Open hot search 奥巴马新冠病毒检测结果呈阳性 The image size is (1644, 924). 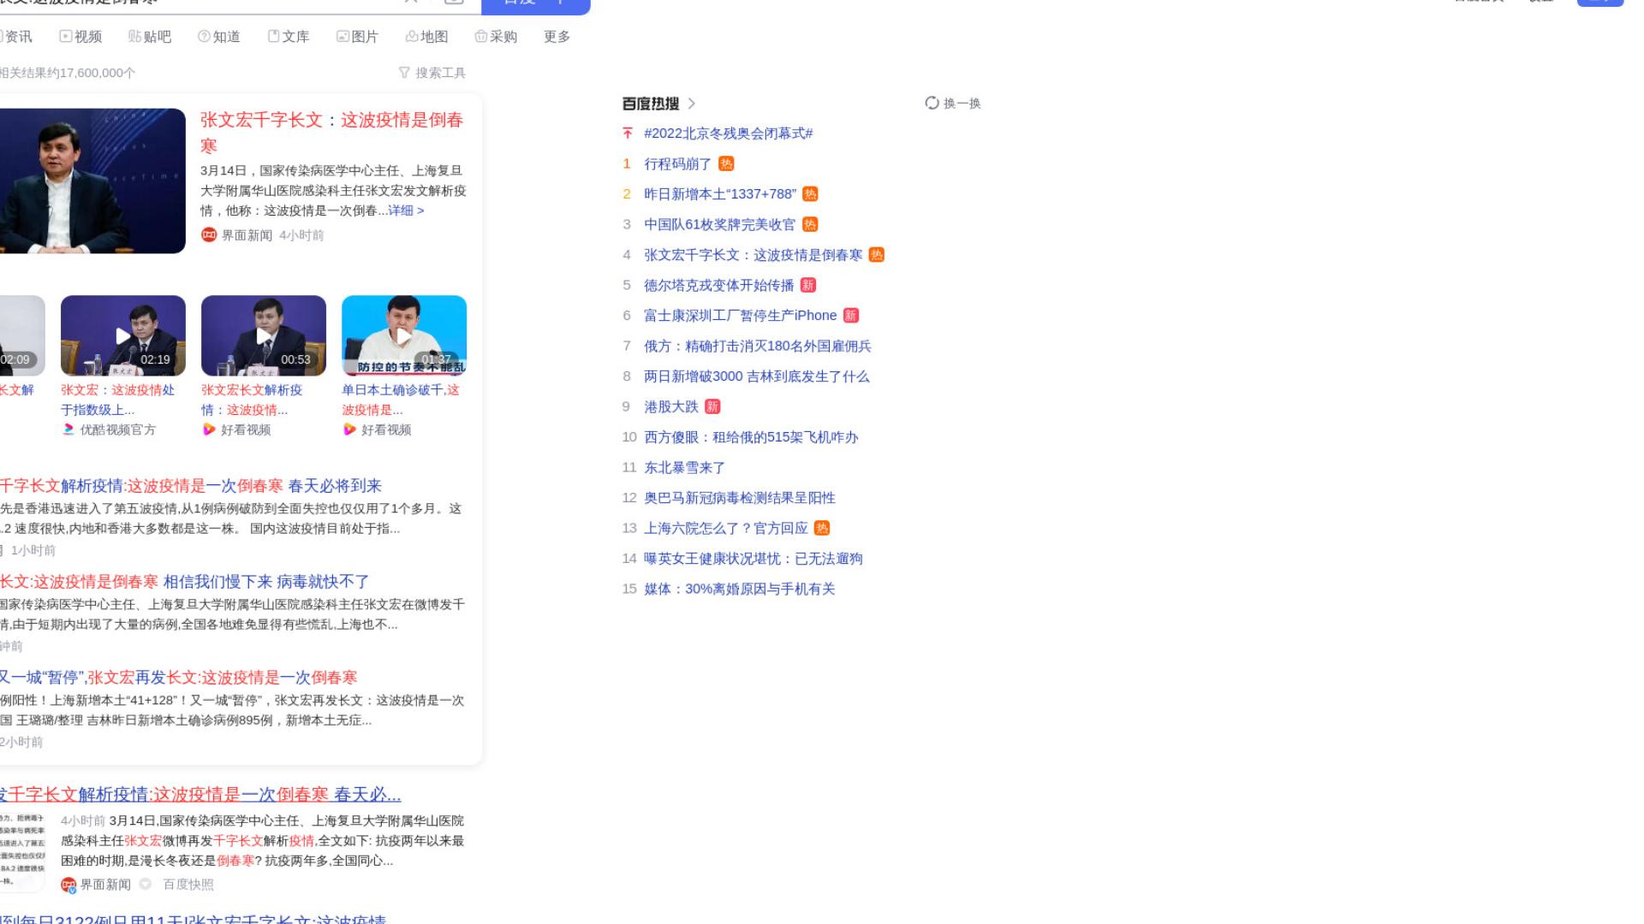click(740, 498)
